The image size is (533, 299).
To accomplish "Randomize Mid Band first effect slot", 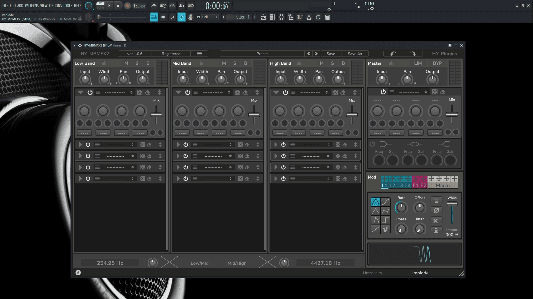I will click(x=237, y=92).
